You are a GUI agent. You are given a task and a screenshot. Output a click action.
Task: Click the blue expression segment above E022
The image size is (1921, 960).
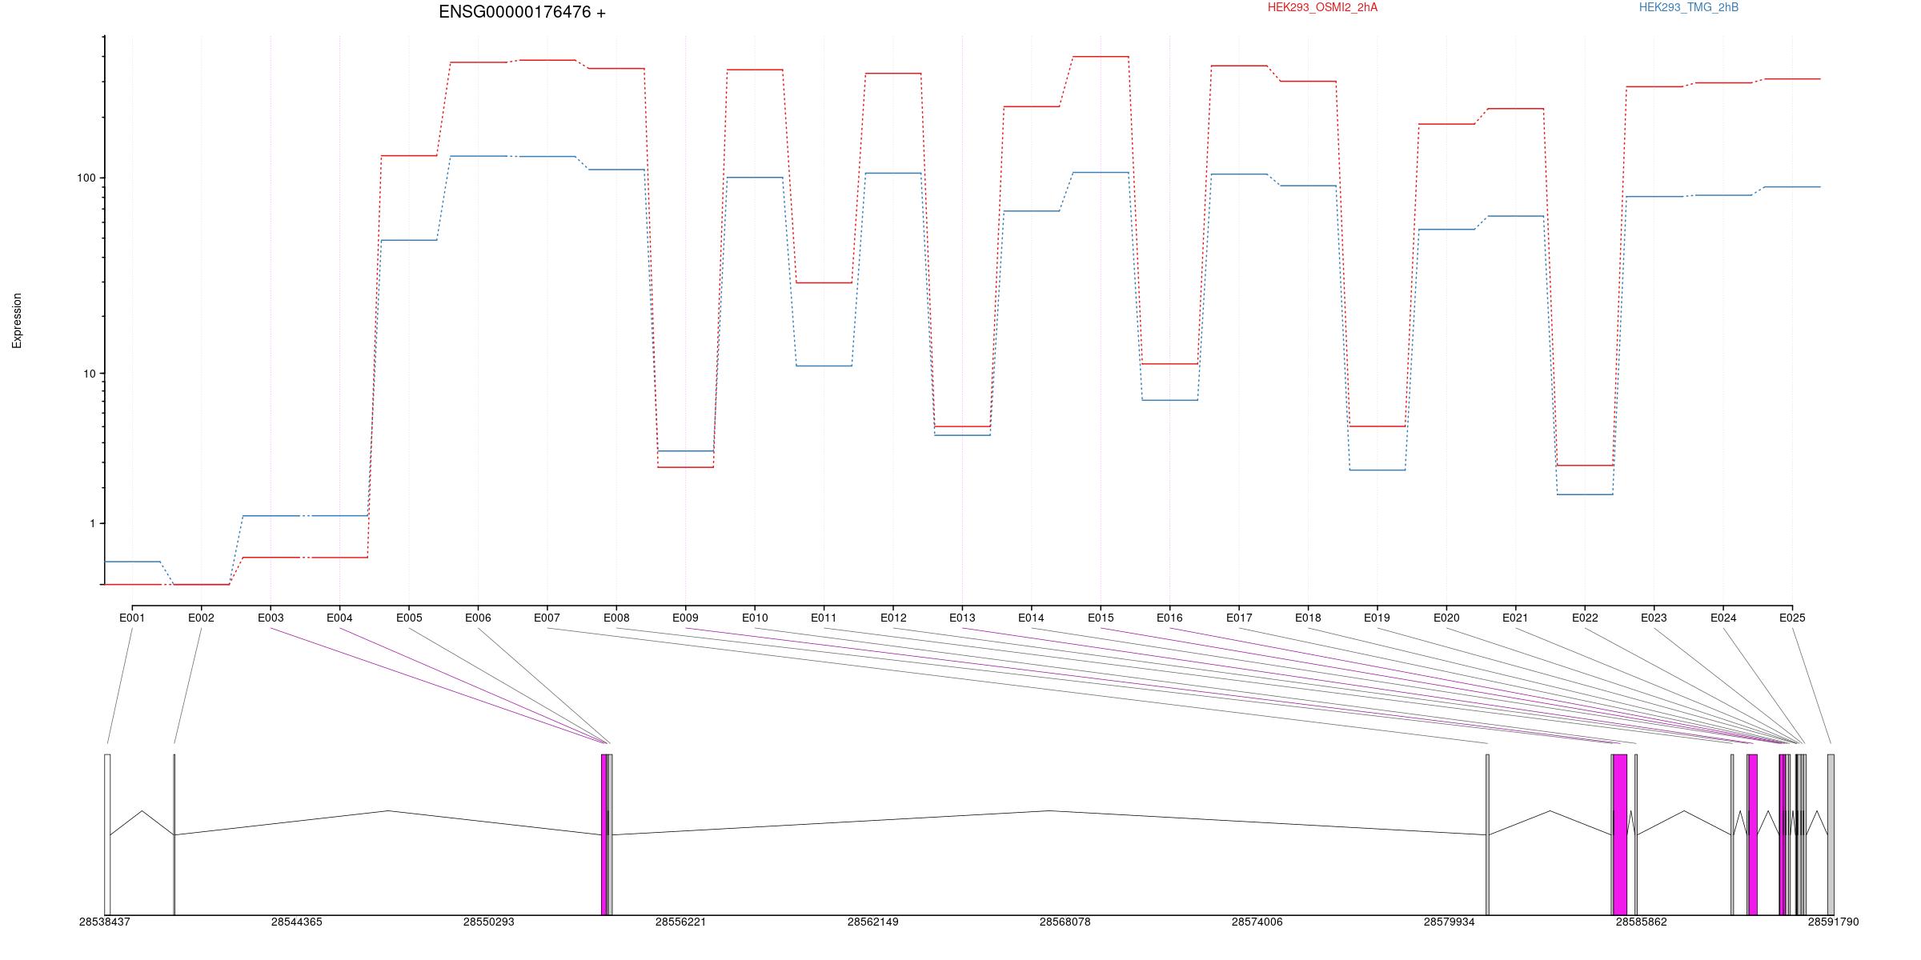coord(1585,494)
